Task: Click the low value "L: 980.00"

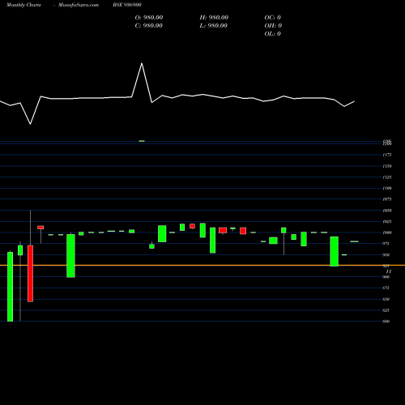Action: (x=214, y=26)
